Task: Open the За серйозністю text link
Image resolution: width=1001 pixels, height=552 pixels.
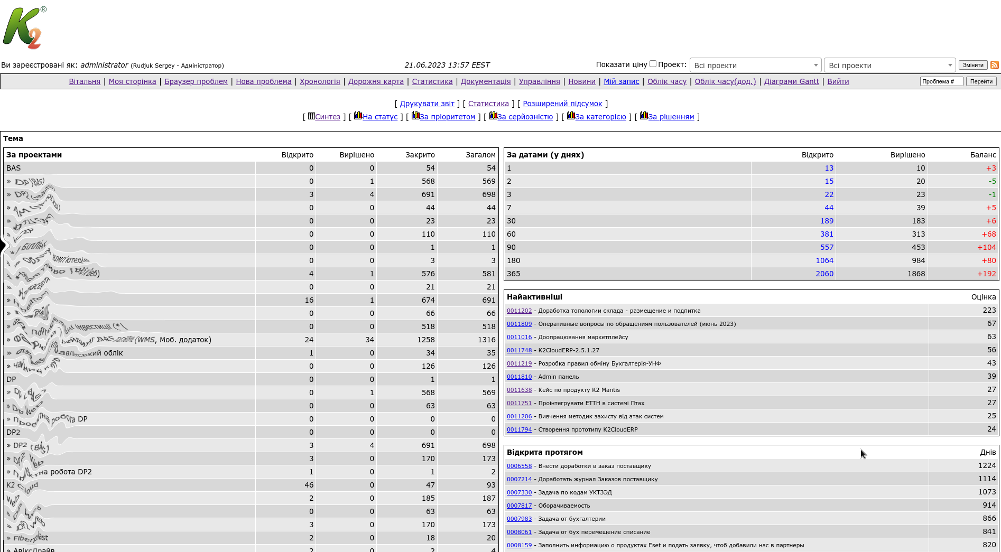Action: click(x=525, y=117)
